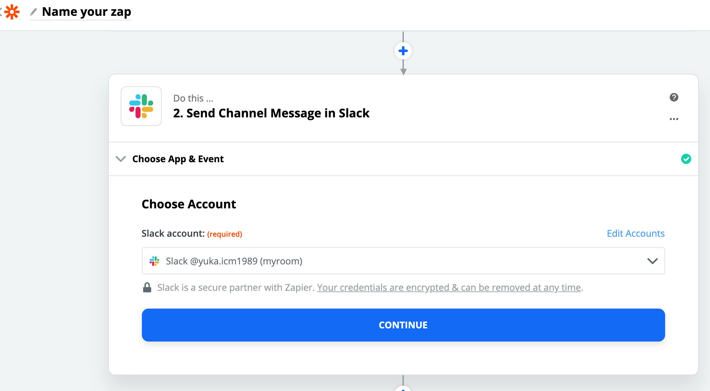Image resolution: width=710 pixels, height=391 pixels.
Task: Click the Zapier orange logo icon
Action: (x=12, y=12)
